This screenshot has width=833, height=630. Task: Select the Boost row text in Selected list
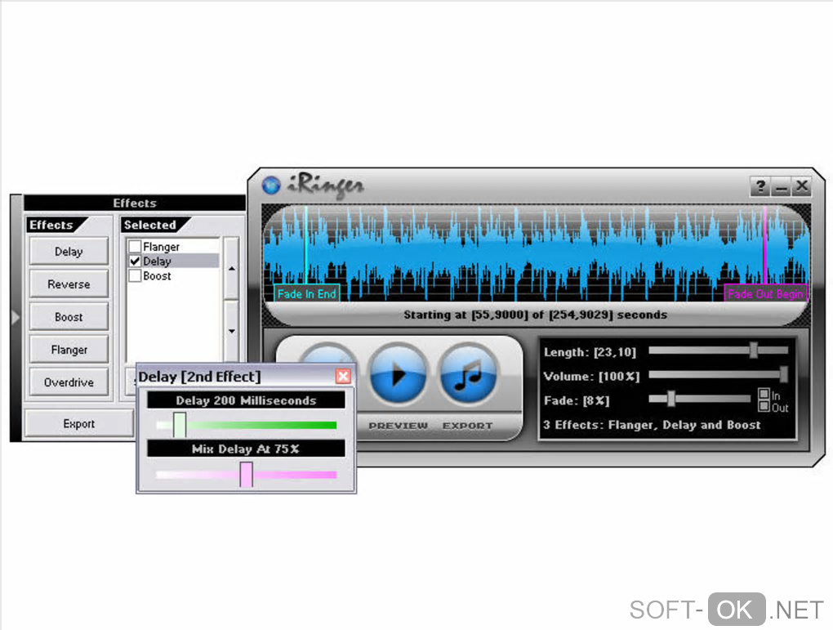click(x=158, y=276)
